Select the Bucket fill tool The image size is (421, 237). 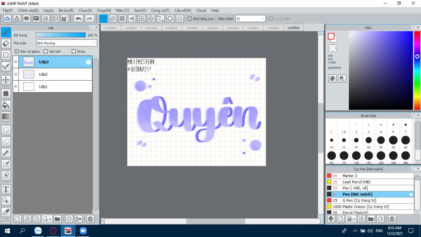[6, 105]
